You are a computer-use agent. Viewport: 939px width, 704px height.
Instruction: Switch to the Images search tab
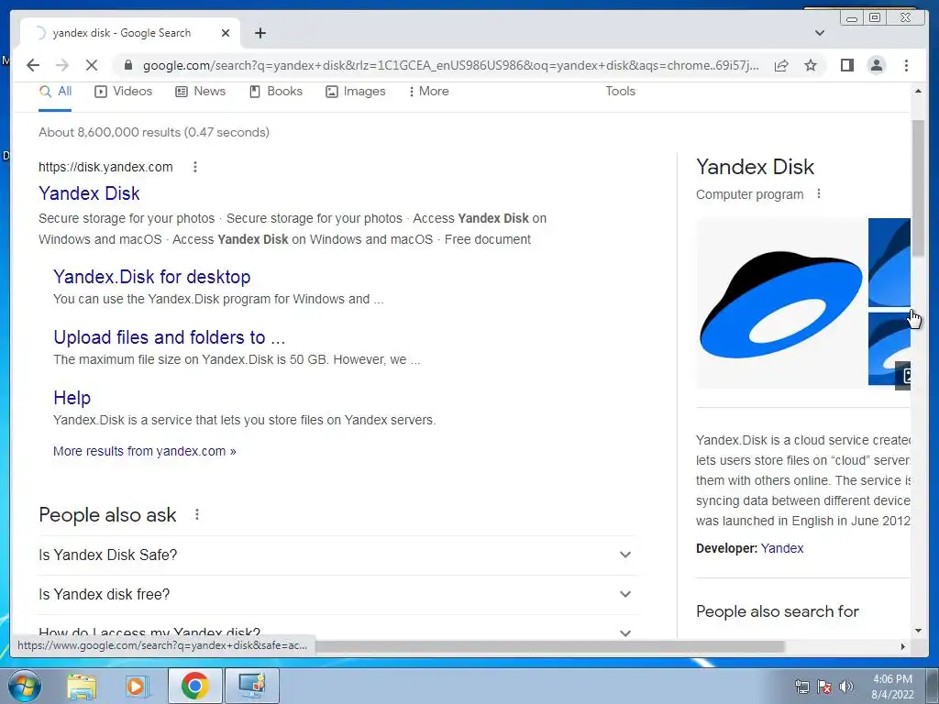[355, 92]
